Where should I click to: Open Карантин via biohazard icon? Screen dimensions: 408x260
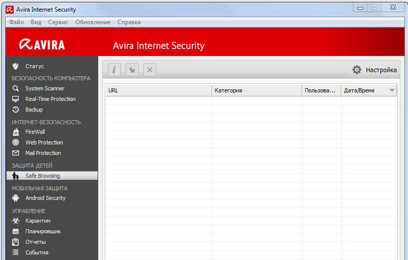tap(16, 221)
